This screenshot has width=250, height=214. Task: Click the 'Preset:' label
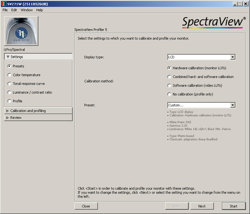89,105
